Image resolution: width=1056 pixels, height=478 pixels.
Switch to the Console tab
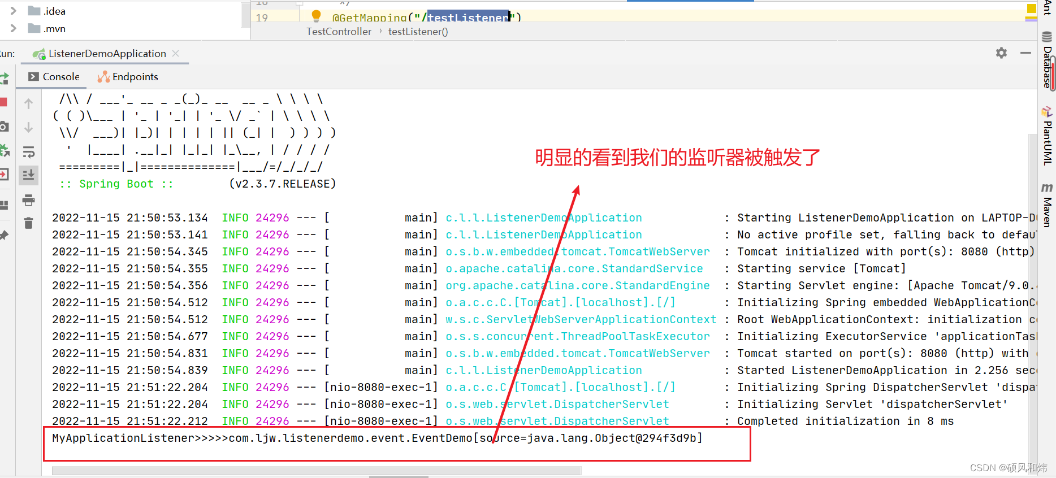coord(54,77)
